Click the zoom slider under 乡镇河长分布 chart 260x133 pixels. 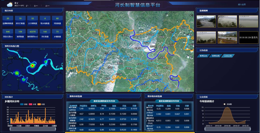coord(33,129)
